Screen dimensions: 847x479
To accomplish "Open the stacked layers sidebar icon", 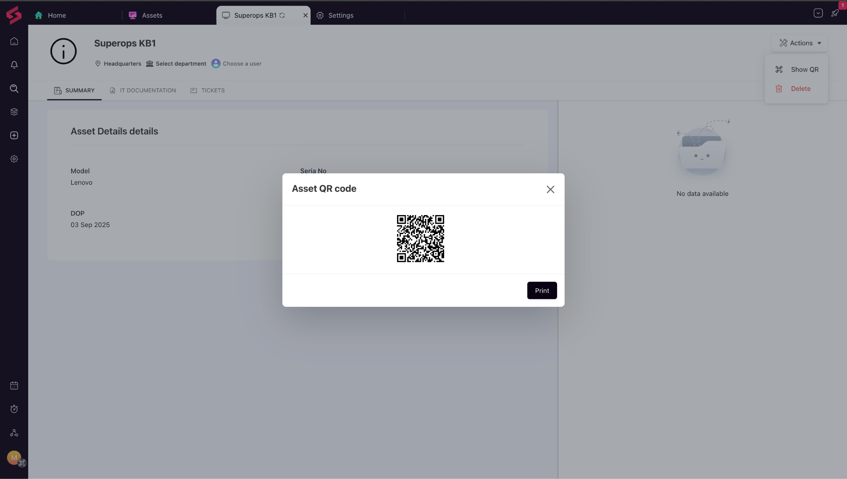I will [x=14, y=112].
